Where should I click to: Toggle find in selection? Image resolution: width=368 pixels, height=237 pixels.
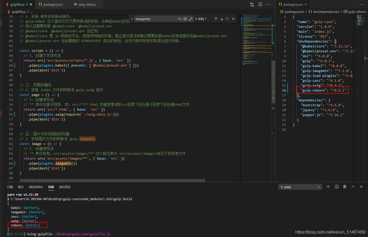(x=227, y=19)
